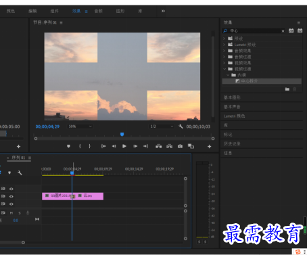Export a frame with the camera icon
The height and width of the screenshot is (255, 307).
180,146
